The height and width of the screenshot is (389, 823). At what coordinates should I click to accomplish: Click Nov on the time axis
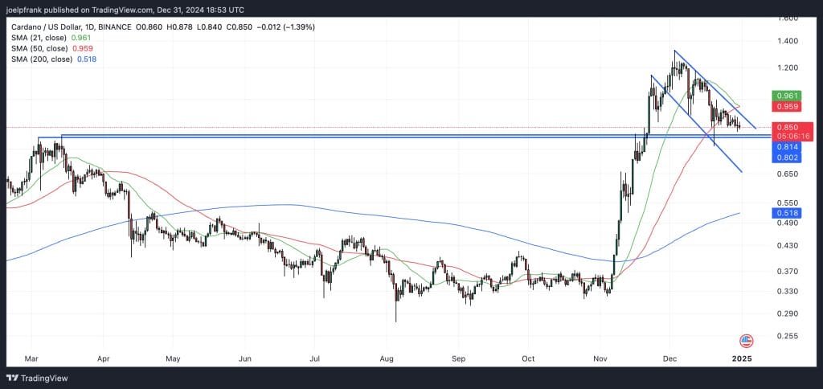[599, 356]
